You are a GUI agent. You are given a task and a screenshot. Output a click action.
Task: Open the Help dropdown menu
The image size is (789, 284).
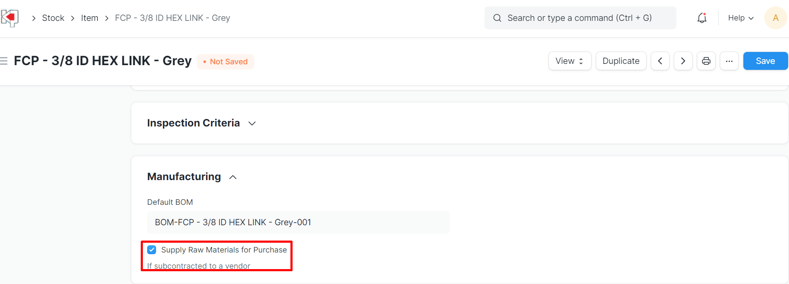click(740, 18)
